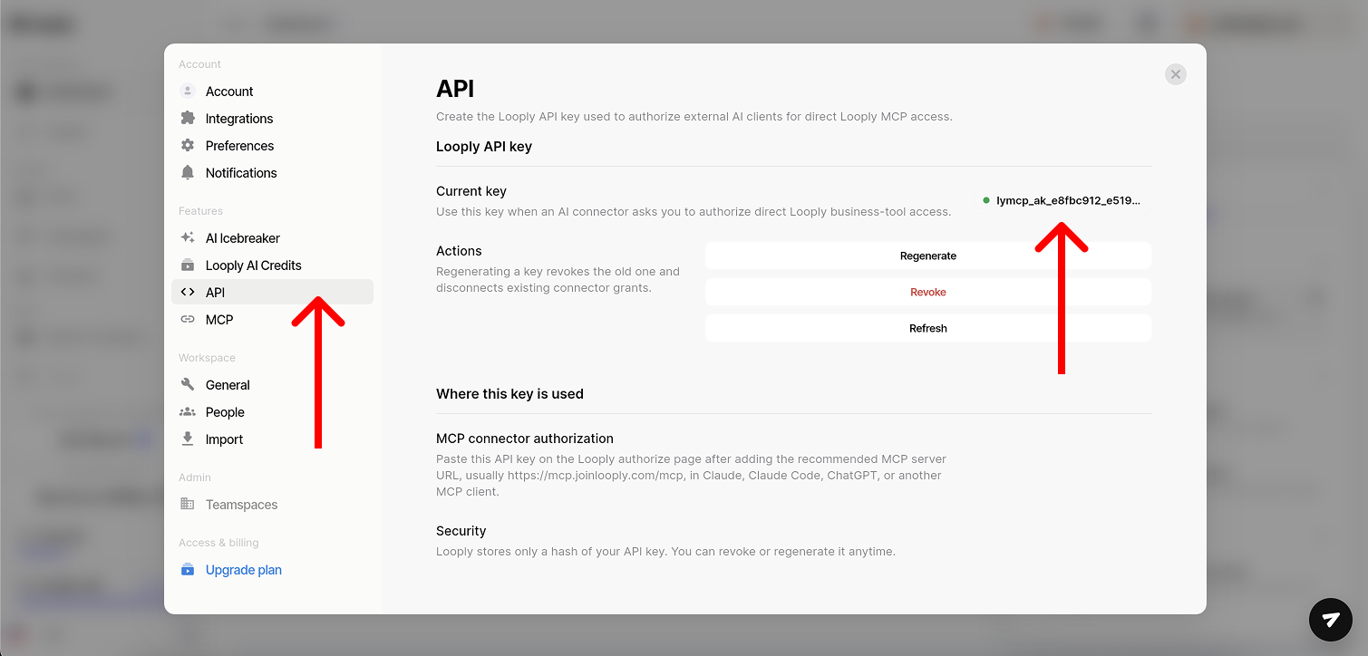Click the "Use this key when" description
The image size is (1368, 656).
coord(694,212)
